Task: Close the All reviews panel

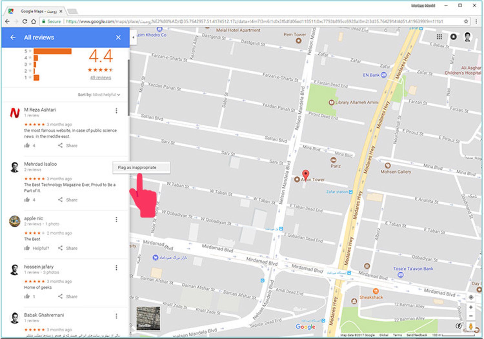Action: tap(118, 38)
